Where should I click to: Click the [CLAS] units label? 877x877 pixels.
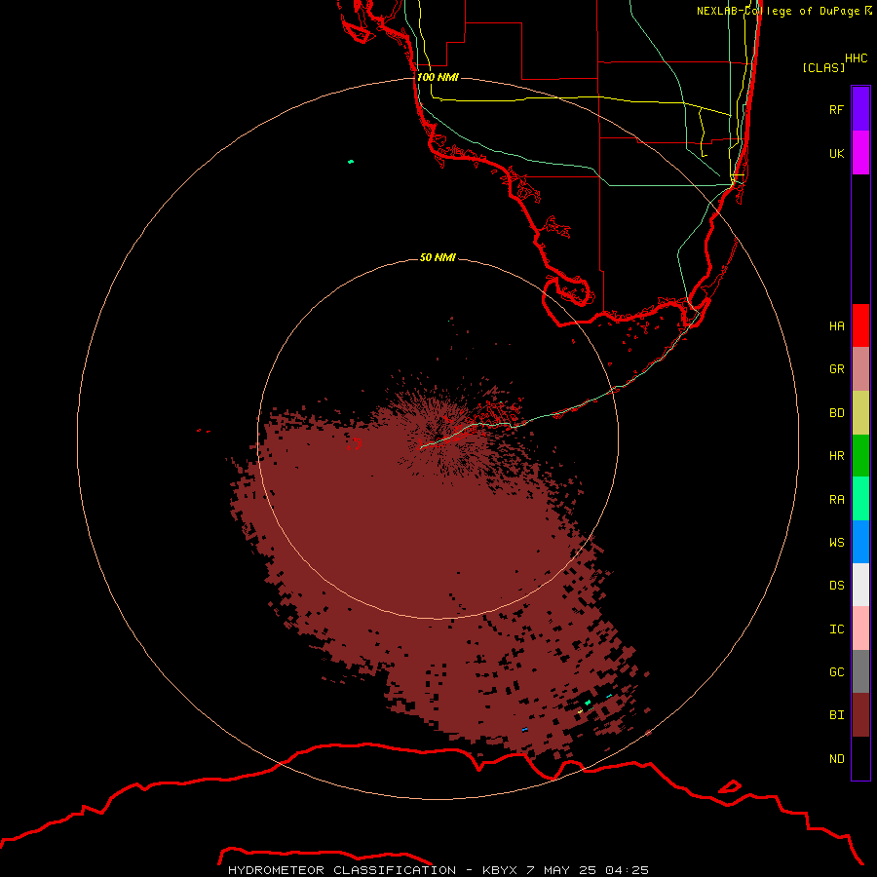click(823, 67)
